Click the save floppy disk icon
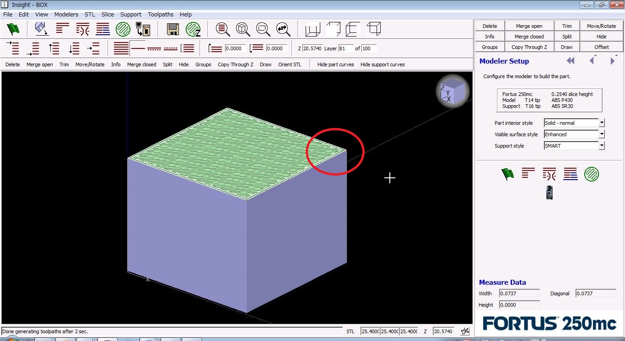The width and height of the screenshot is (625, 341). pyautogui.click(x=172, y=29)
